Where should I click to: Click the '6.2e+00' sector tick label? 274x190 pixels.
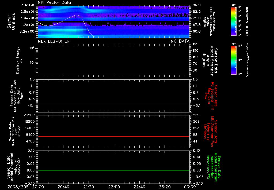(x=28, y=31)
